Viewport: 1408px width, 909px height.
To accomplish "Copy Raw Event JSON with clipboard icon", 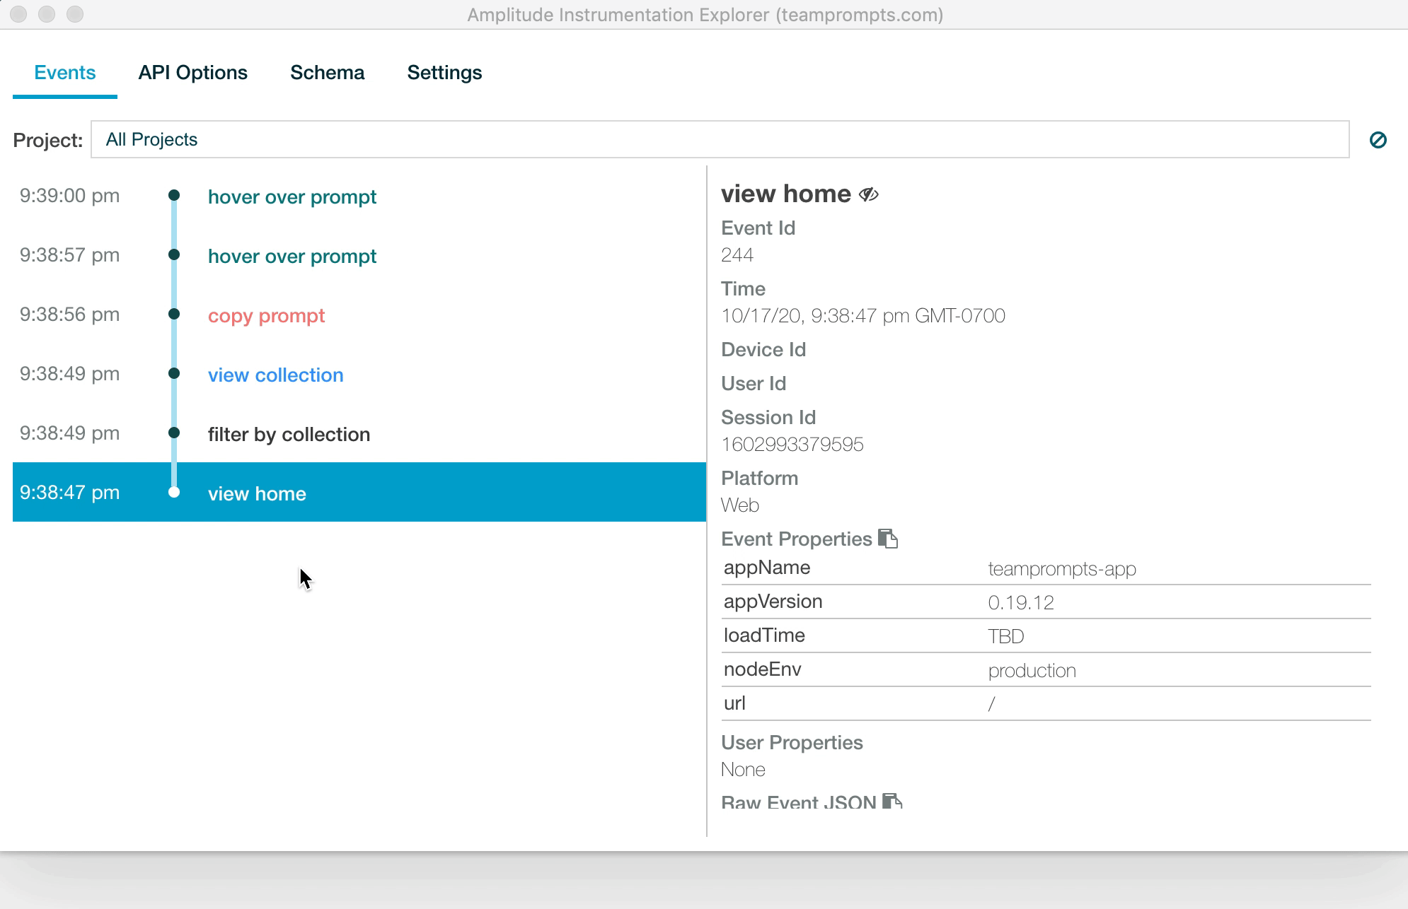I will [891, 801].
